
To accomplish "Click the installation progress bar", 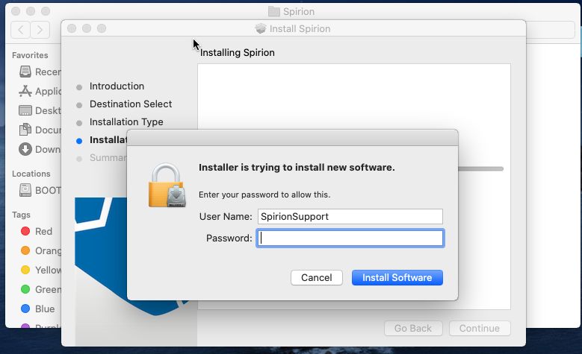I will (480, 169).
